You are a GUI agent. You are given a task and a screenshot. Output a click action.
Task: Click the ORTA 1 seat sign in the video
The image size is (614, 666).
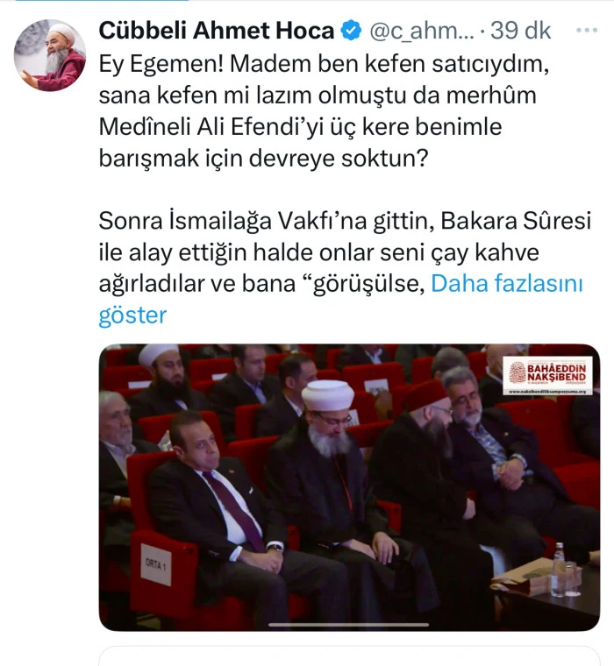156,564
